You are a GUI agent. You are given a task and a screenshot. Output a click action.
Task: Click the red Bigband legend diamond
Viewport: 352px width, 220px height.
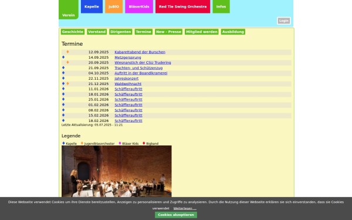144,143
